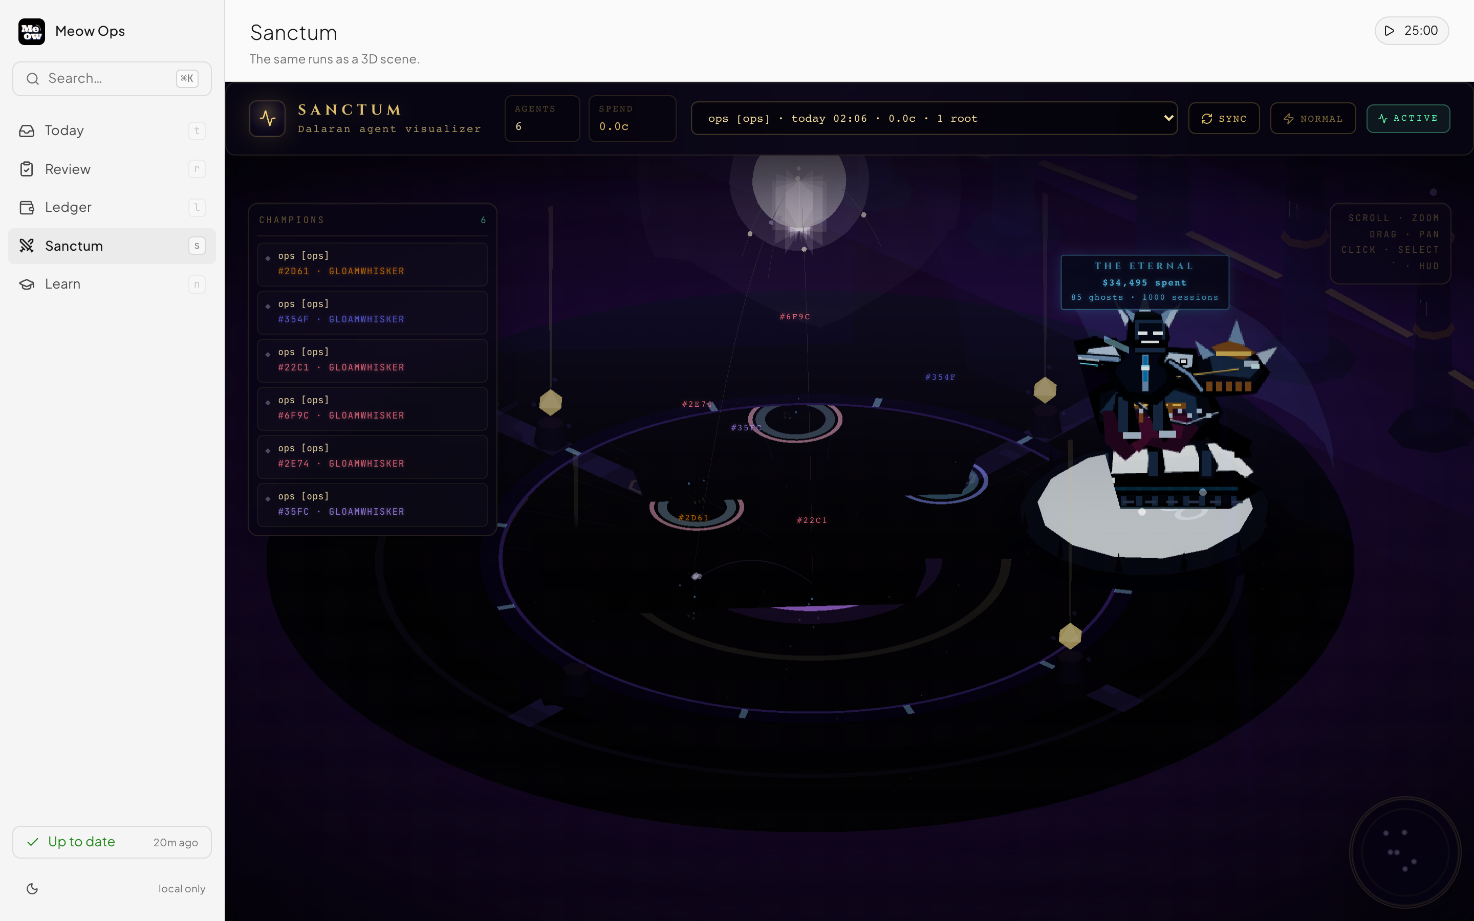The height and width of the screenshot is (921, 1474).
Task: Select champion #2D61 Gloamwhisker
Action: pos(372,264)
